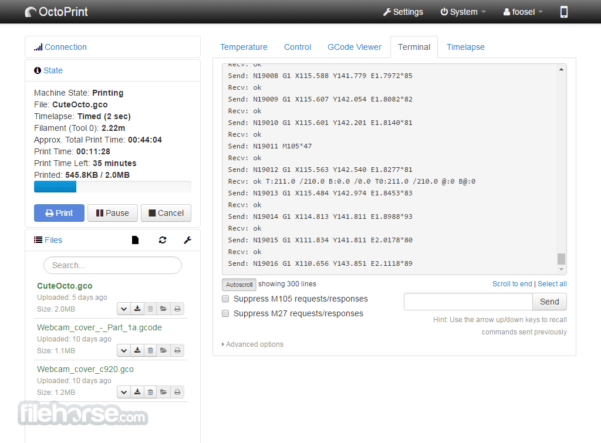
Task: Open the foosel user dropdown
Action: 523,12
